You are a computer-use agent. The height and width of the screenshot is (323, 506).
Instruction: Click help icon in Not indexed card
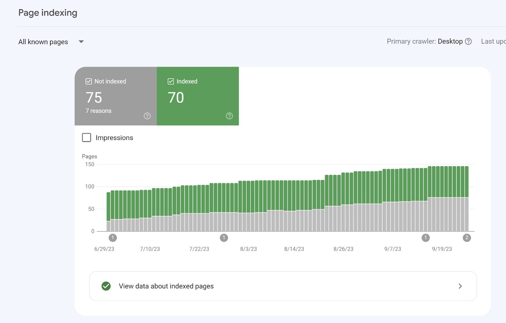click(147, 116)
